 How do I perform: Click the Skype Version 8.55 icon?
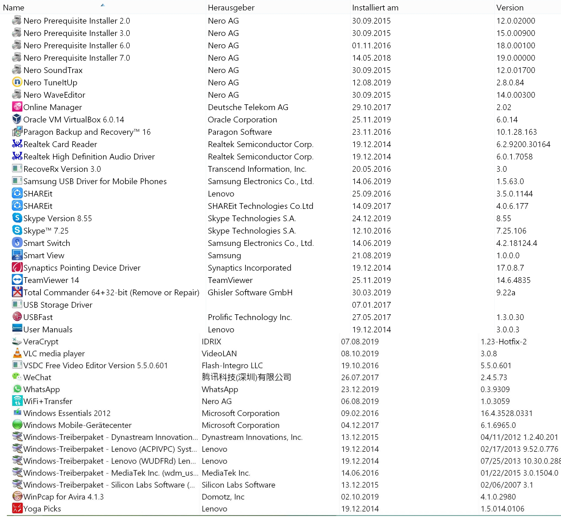[x=17, y=218]
